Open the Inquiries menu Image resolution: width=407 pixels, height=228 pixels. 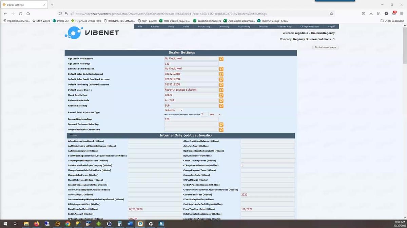coord(264,26)
